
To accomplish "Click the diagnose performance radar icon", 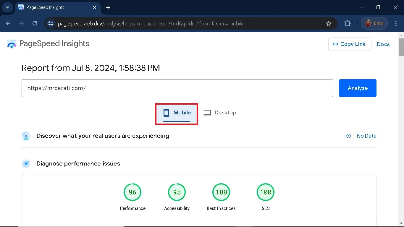I will [26, 164].
